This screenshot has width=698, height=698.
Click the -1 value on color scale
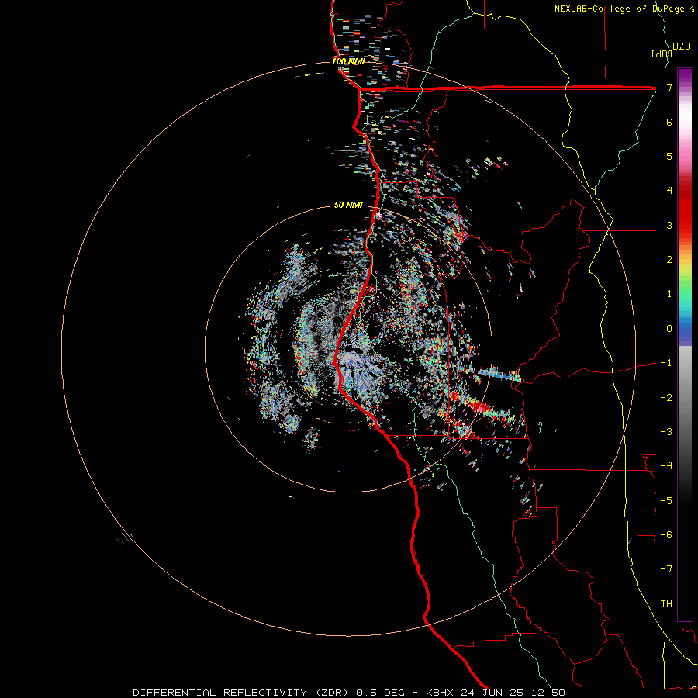tap(666, 363)
